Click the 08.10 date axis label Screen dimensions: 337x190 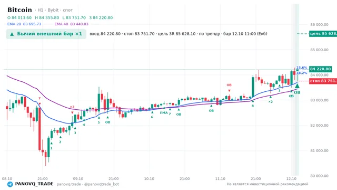(x=7, y=179)
